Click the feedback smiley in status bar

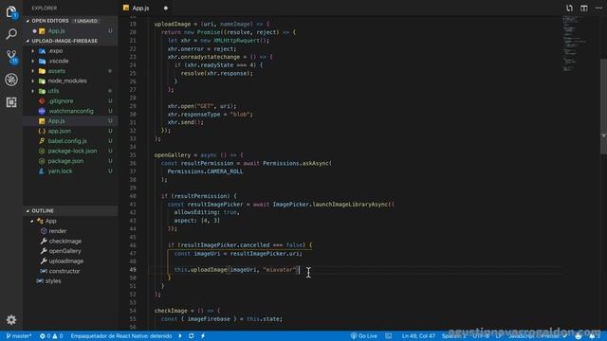(579, 336)
